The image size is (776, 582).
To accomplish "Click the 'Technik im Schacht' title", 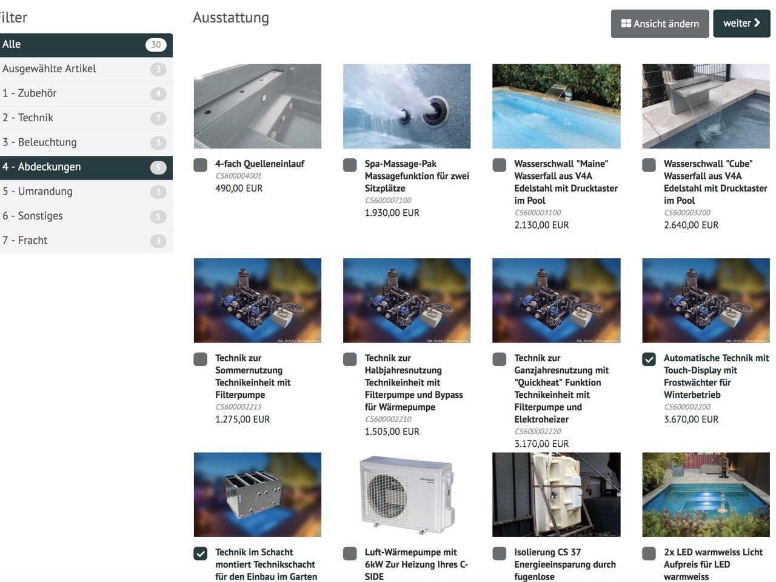I will coord(266,564).
